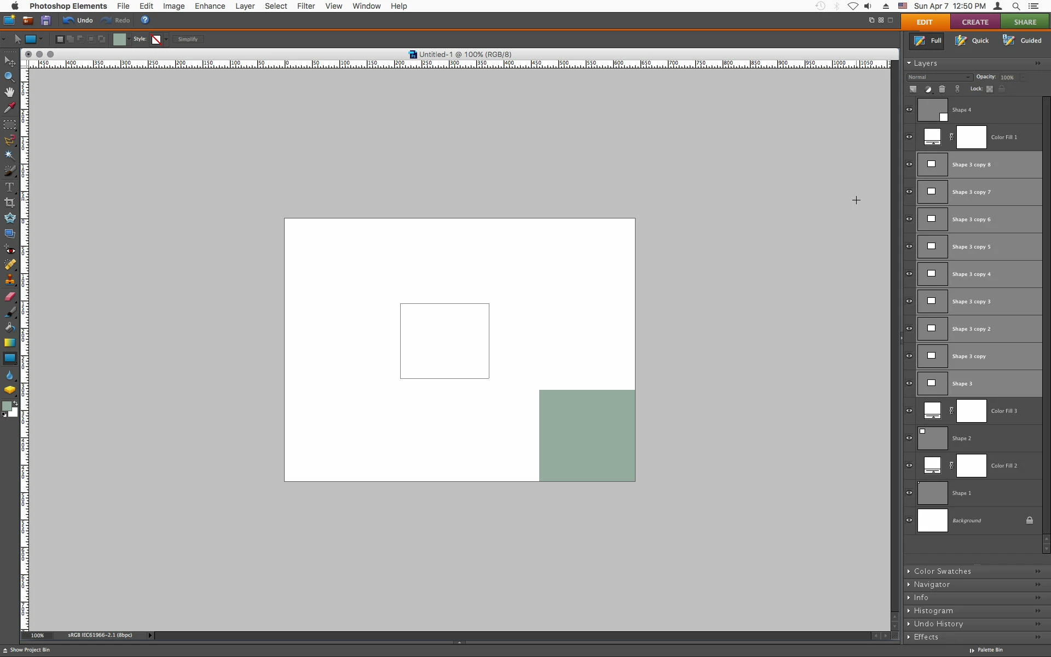Click the Clone Stamp tool
Screen dimensions: 1051x657
coord(9,280)
